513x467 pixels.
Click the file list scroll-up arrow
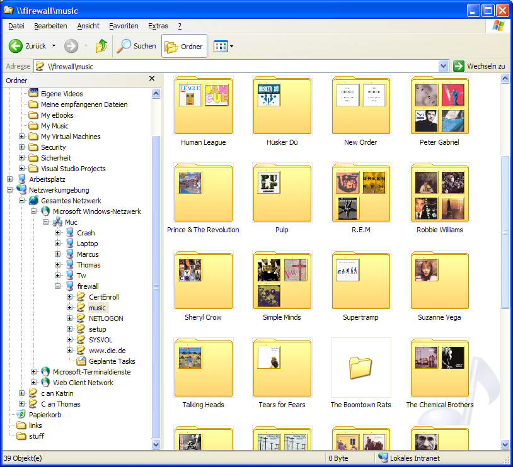coord(505,79)
